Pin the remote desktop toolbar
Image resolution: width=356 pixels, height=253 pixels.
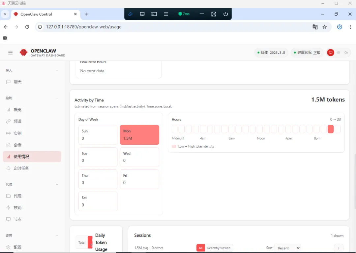(130, 14)
